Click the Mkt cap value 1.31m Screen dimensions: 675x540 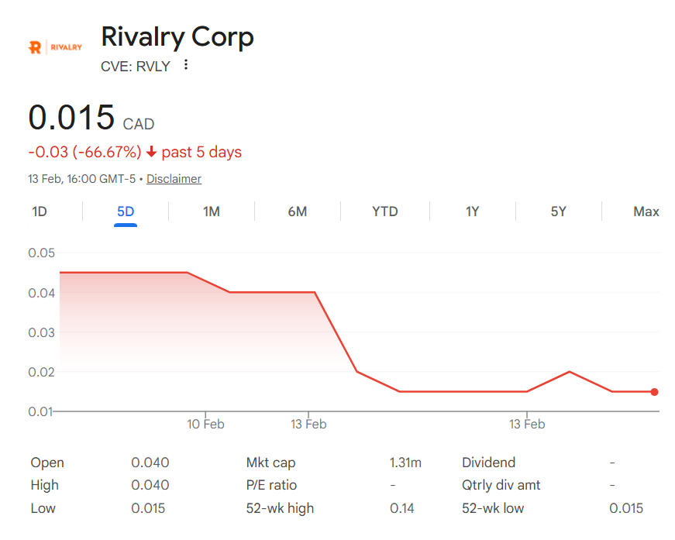[406, 462]
